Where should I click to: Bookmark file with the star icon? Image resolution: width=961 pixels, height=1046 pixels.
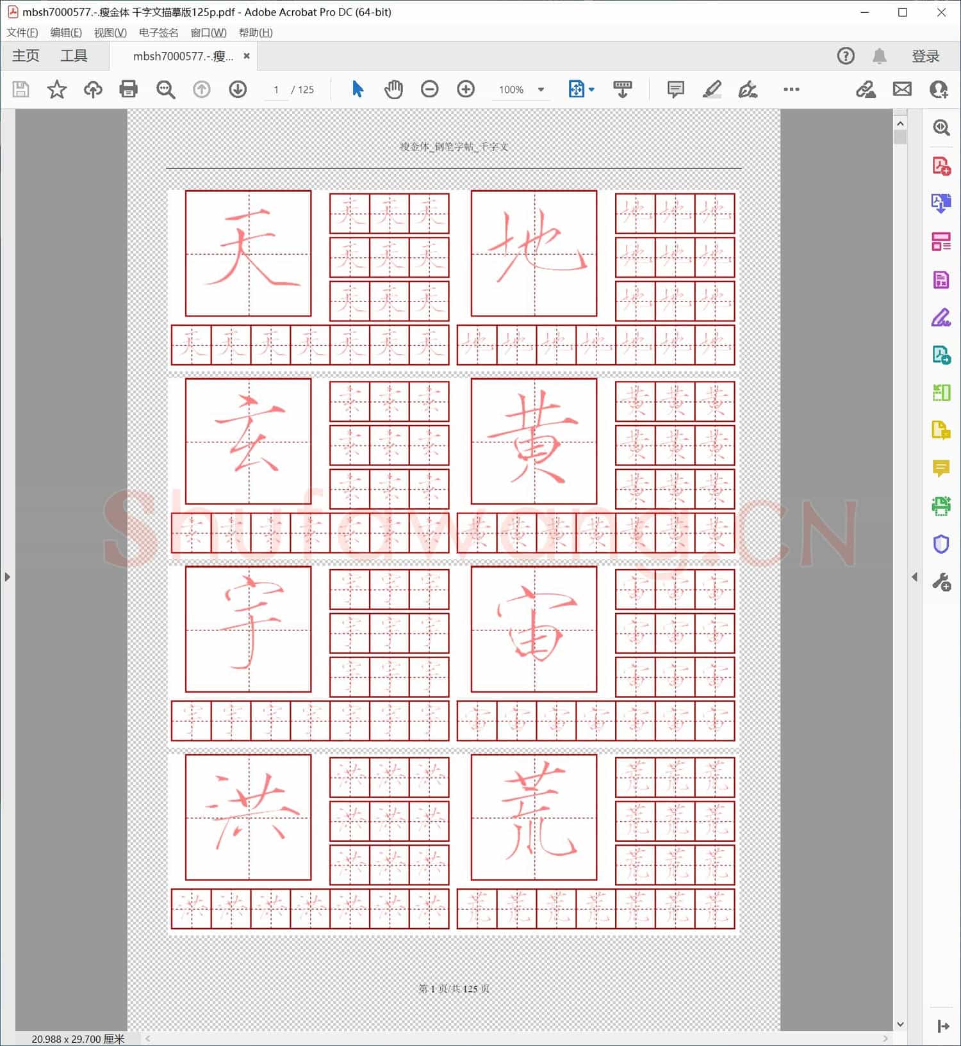tap(57, 90)
